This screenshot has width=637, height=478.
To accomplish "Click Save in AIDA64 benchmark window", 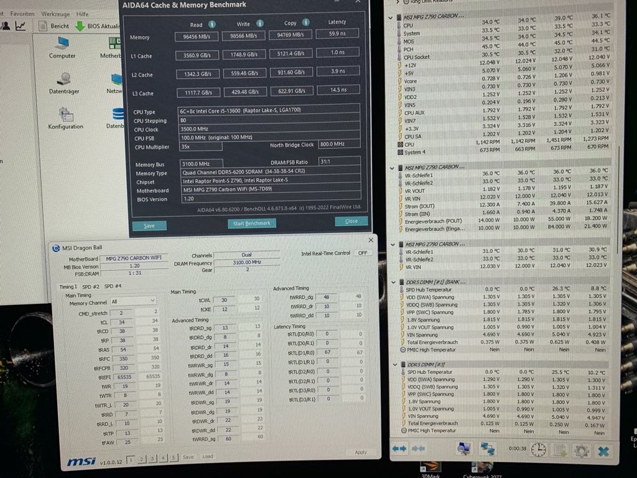I will [x=149, y=225].
